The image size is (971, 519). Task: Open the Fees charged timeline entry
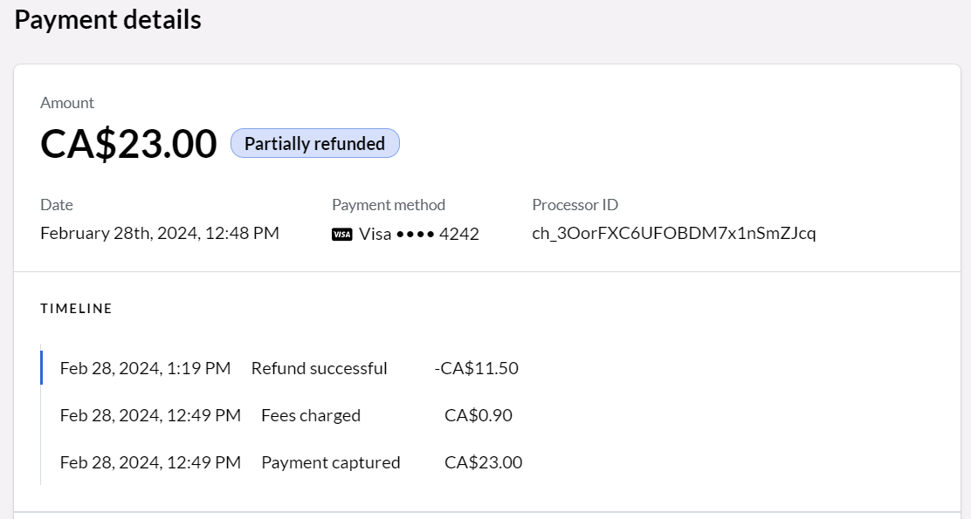[311, 415]
